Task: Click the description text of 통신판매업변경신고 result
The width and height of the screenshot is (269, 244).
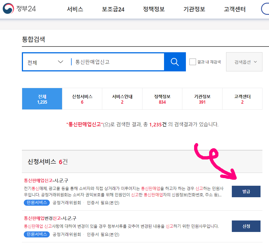Action: [121, 226]
